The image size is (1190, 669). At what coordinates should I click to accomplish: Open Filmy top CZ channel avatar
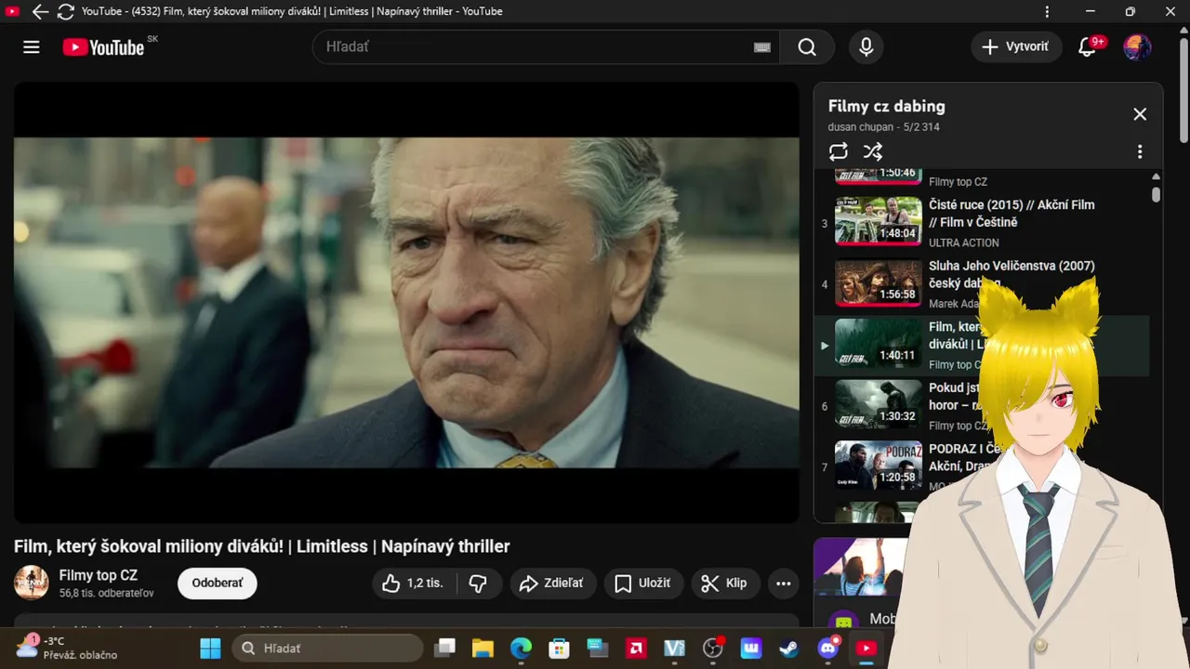(32, 583)
